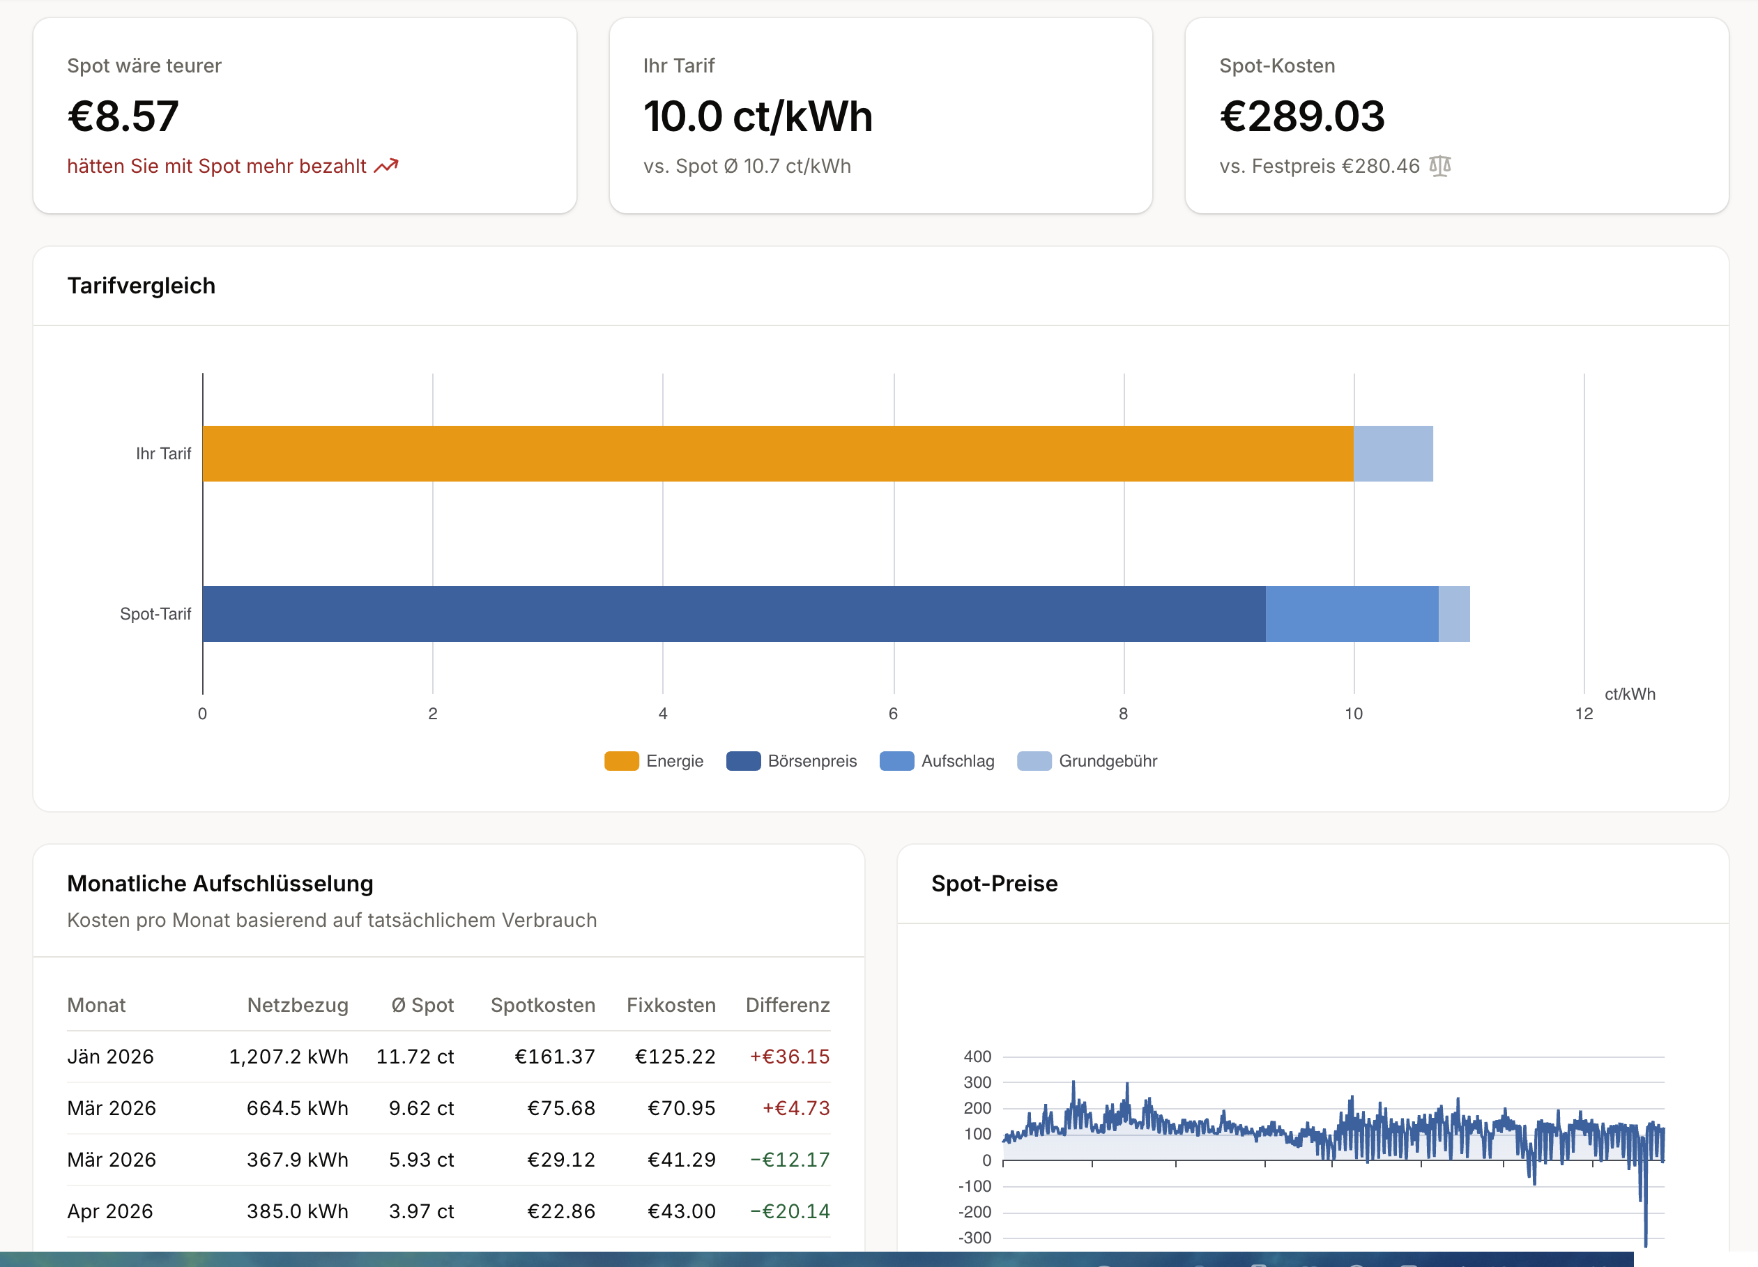Screen dimensions: 1758x1267
Task: Click the −€20.14 difference value
Action: [x=790, y=1211]
